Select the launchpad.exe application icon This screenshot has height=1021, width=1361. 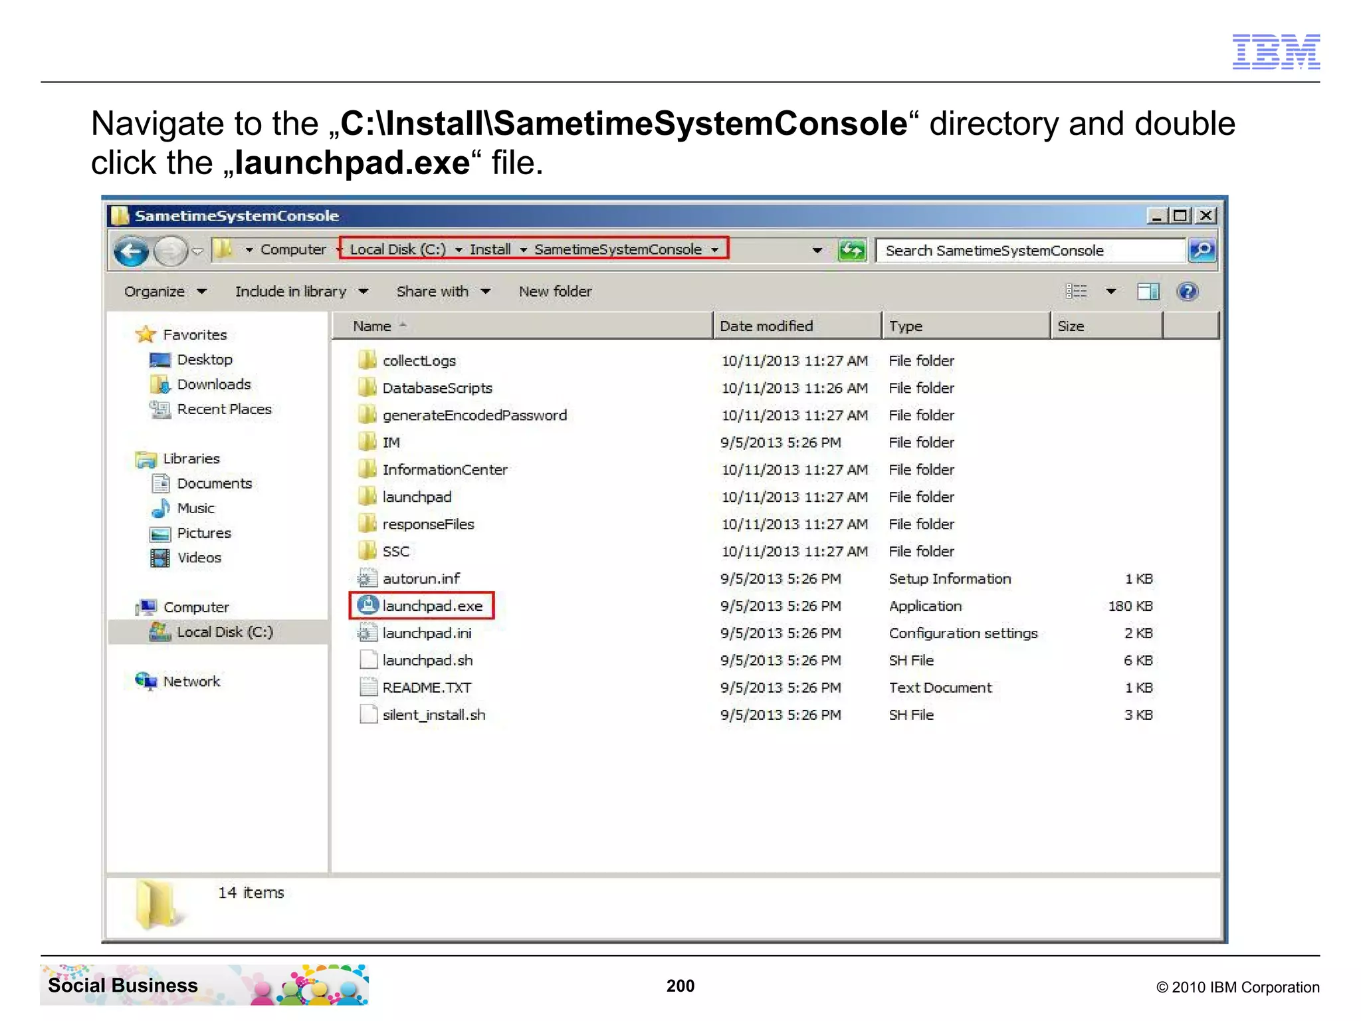point(367,606)
